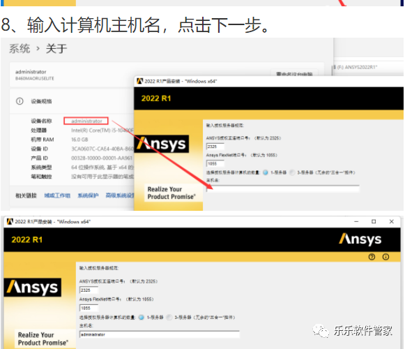Click administrator name in Settings header card
The width and height of the screenshot is (405, 349).
pyautogui.click(x=31, y=72)
